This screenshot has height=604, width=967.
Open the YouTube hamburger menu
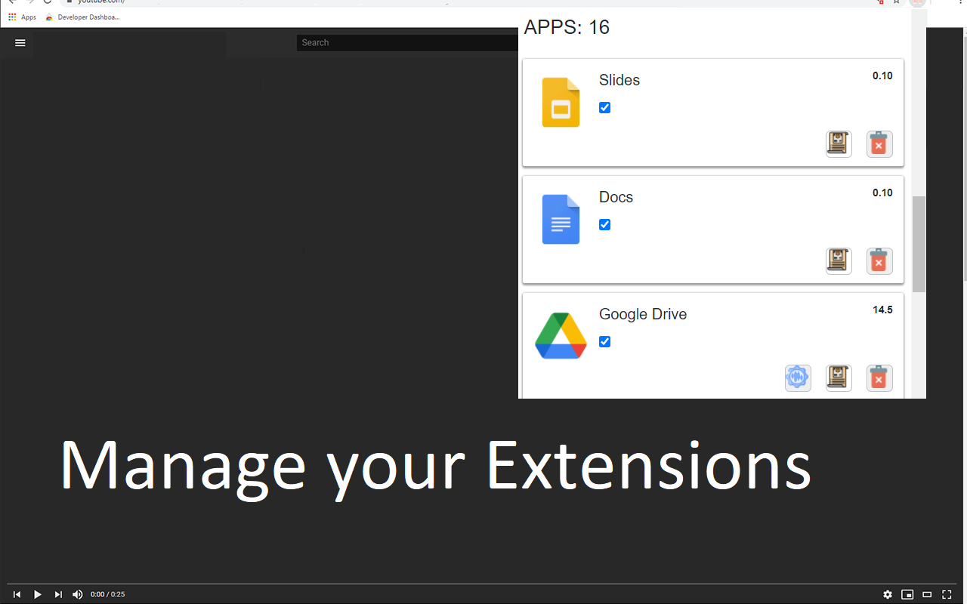(20, 43)
